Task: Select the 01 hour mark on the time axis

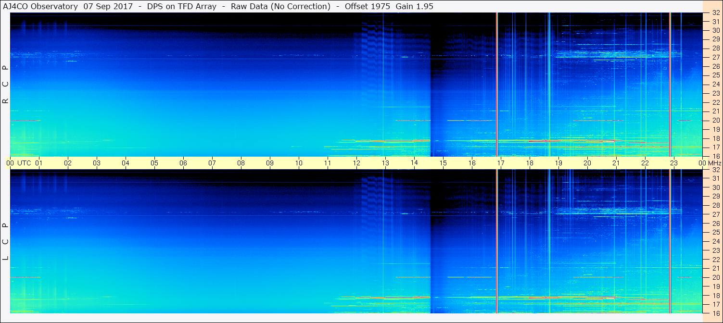Action: click(x=39, y=163)
